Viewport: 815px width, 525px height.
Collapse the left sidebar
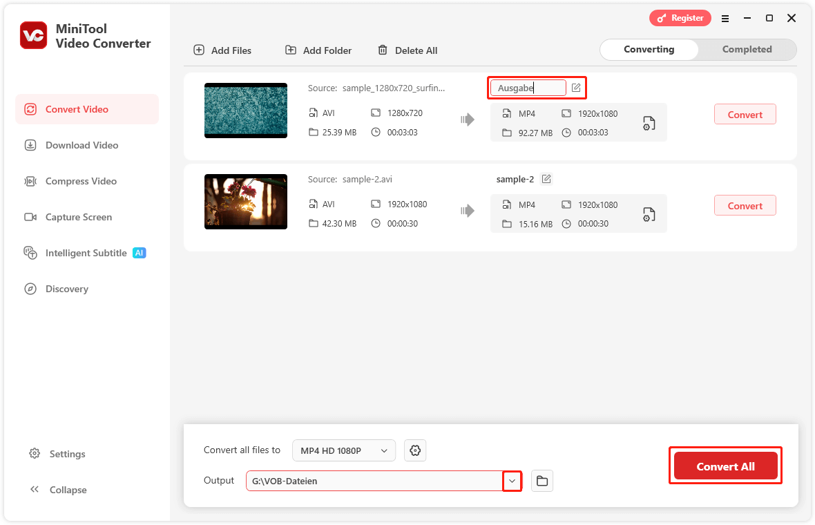pyautogui.click(x=59, y=490)
